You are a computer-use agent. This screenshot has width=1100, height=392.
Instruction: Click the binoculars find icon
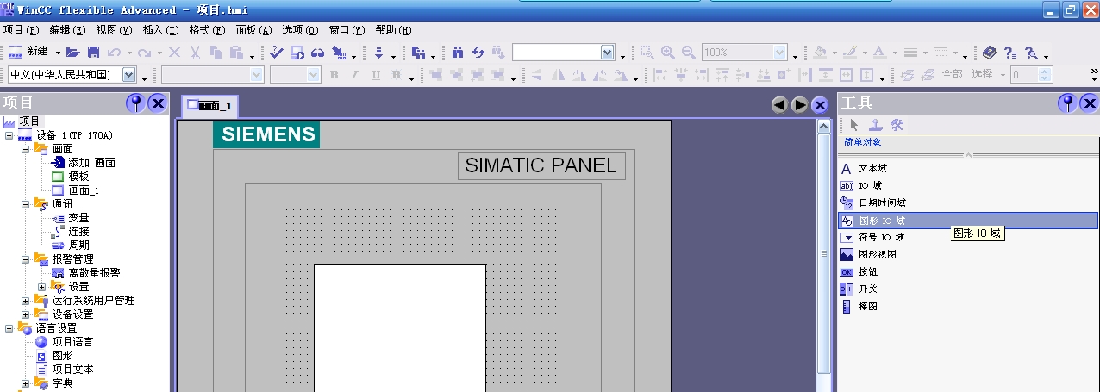point(457,53)
